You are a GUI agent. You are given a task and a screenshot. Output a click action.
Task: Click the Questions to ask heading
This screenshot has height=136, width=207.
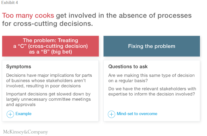coord(128,66)
